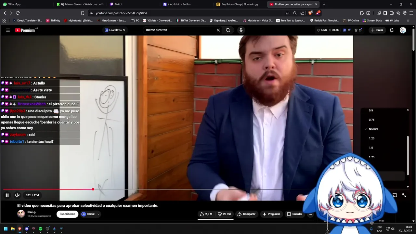Open the Ibai channel name link

(x=30, y=212)
